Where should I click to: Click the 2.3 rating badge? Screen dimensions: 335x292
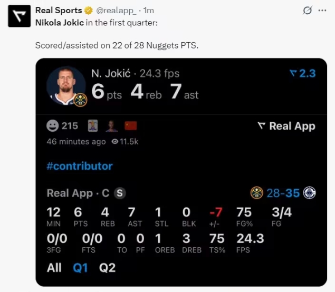(303, 73)
